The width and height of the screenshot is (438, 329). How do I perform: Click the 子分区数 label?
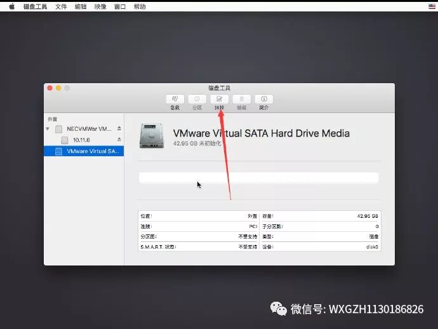tap(272, 226)
